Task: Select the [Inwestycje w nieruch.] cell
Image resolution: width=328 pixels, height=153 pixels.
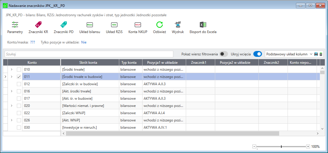Action: tap(90, 128)
